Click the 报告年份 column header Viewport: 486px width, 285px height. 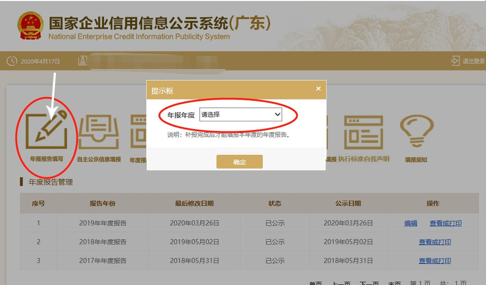tap(103, 203)
